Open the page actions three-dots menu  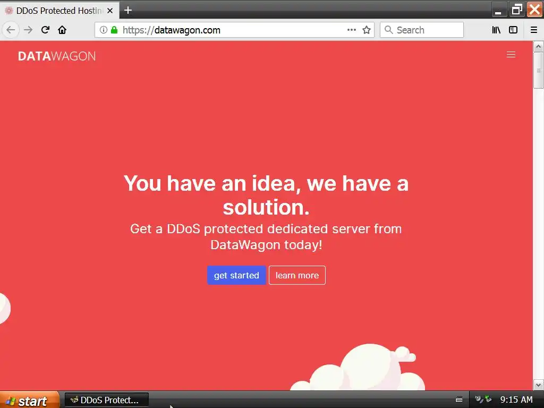click(x=352, y=30)
